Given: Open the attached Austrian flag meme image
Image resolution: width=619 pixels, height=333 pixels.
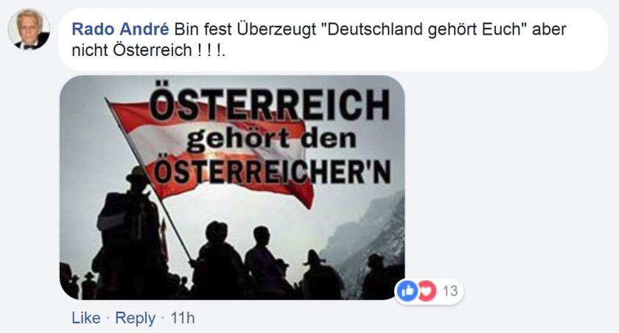Looking at the screenshot, I should pyautogui.click(x=232, y=187).
